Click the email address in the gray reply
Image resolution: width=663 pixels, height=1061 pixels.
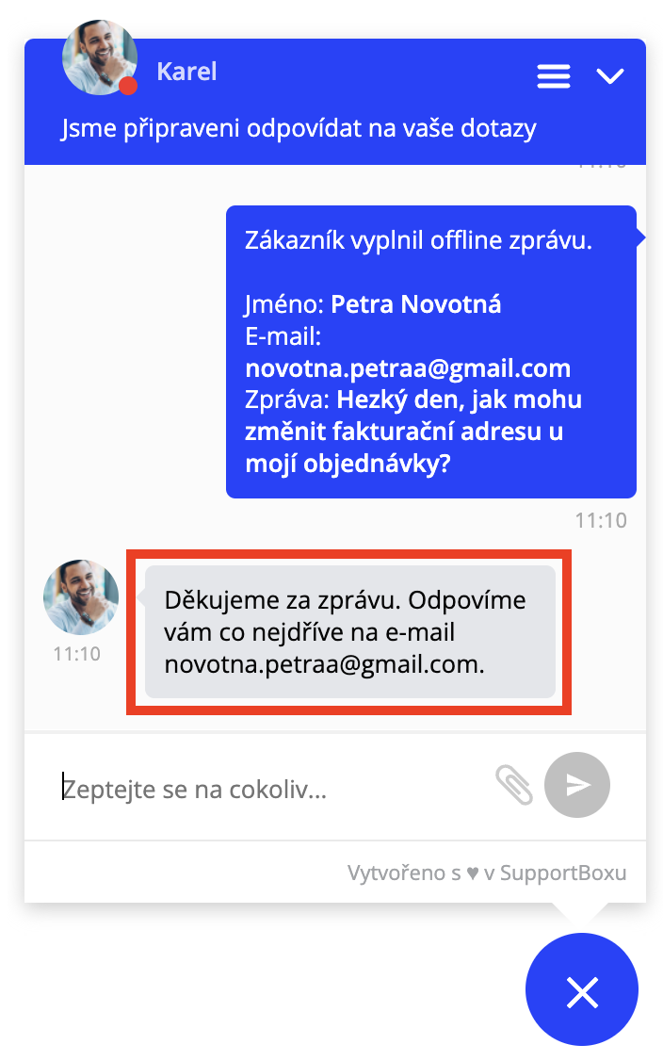coord(323,664)
